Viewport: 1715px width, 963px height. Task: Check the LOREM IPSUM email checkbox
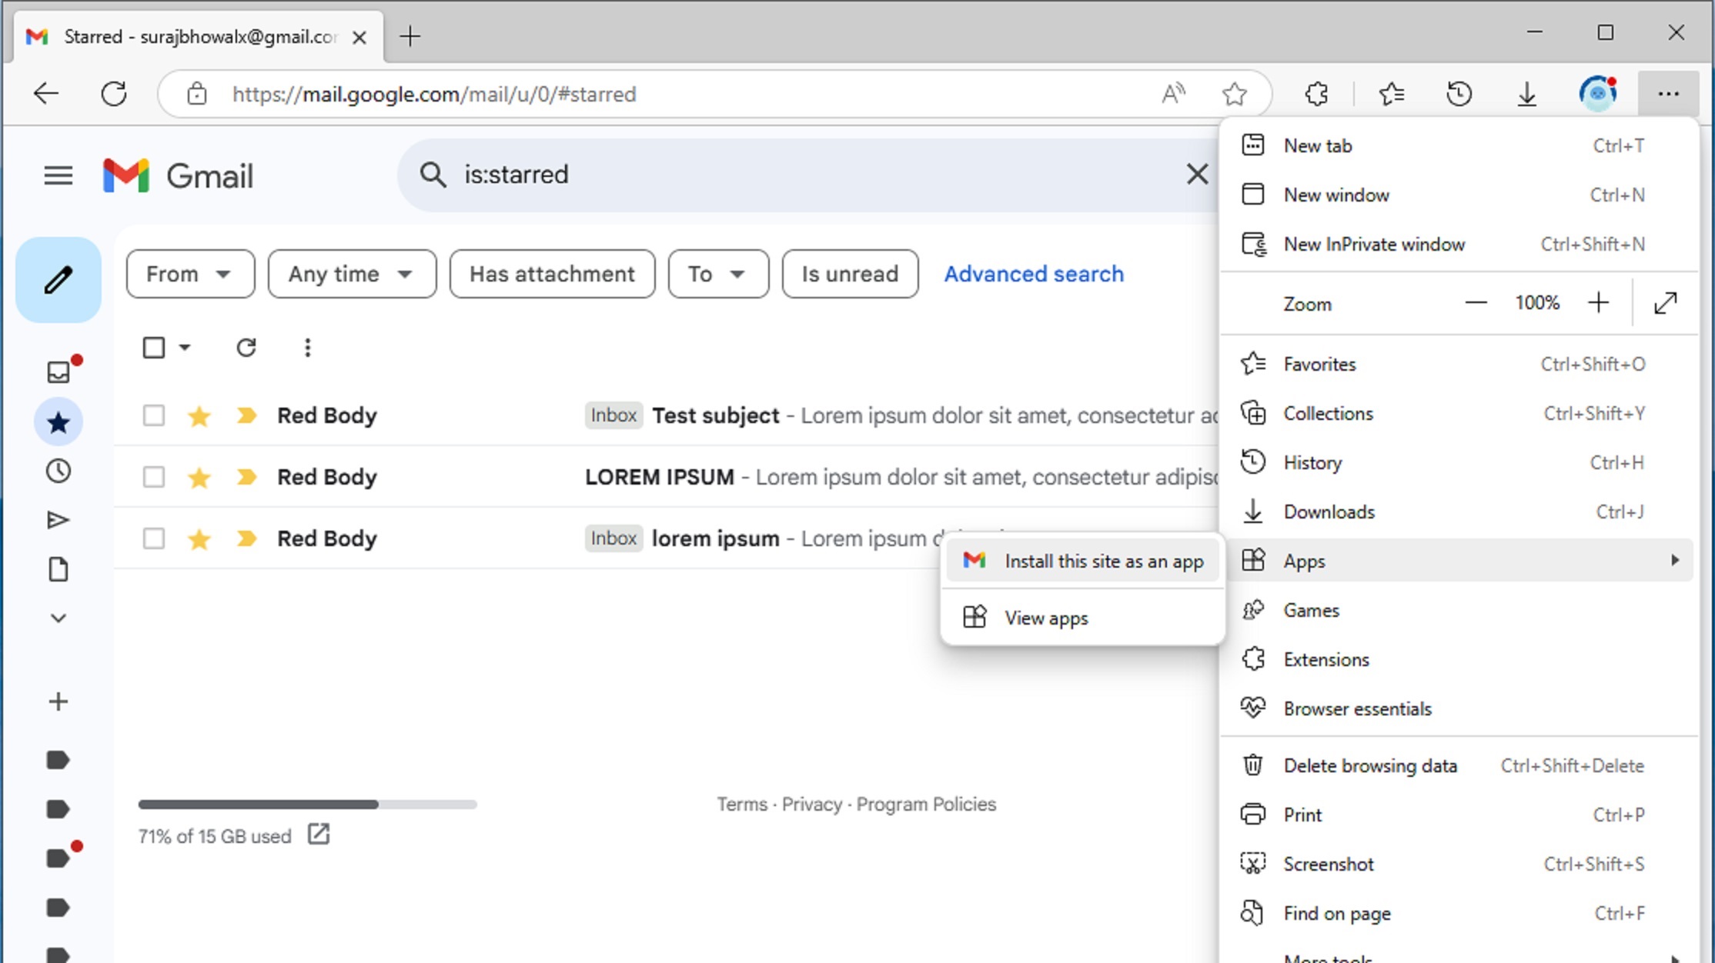pyautogui.click(x=154, y=477)
